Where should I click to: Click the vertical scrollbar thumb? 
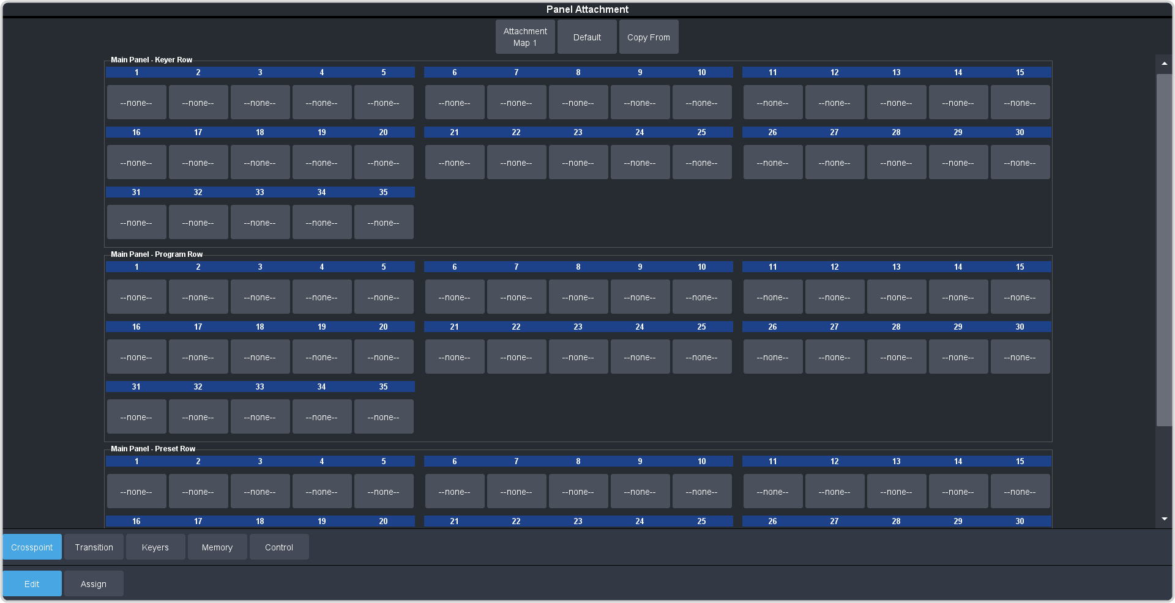coord(1164,250)
